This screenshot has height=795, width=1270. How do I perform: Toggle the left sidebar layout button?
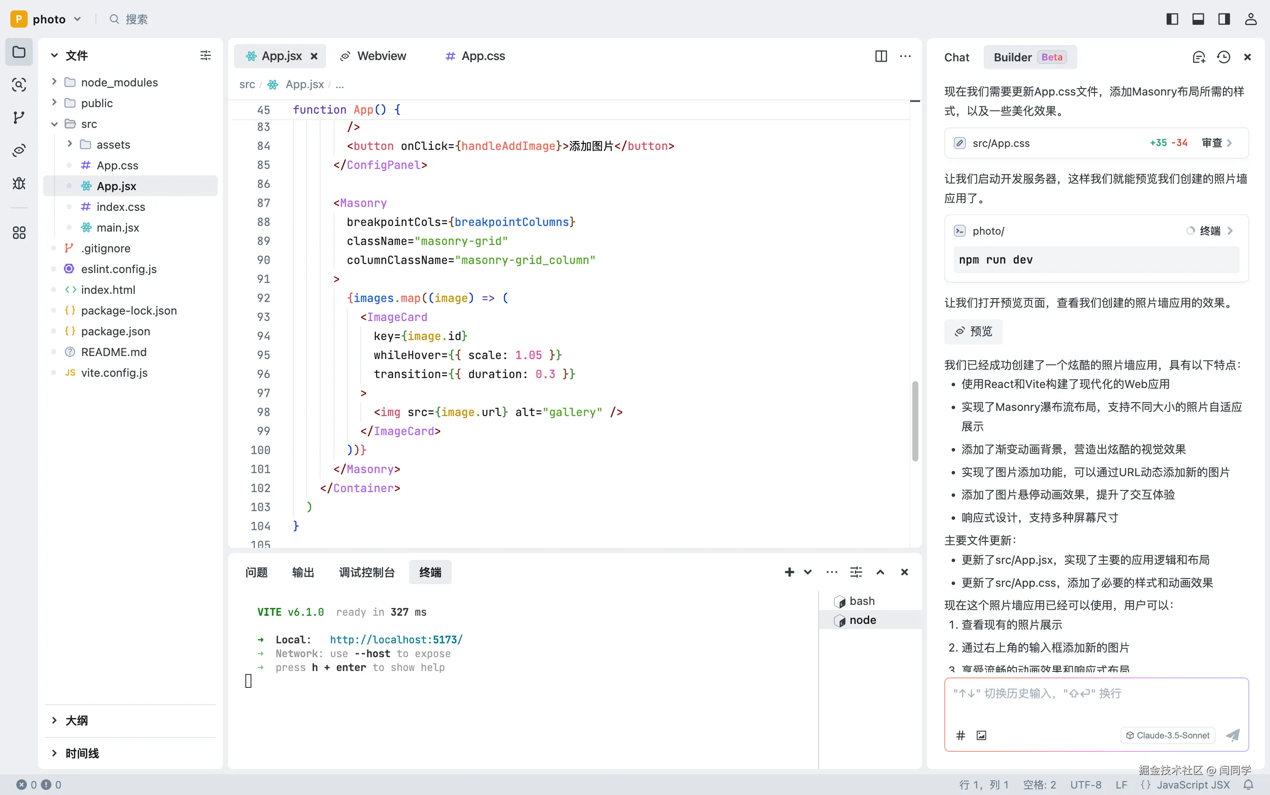pyautogui.click(x=1172, y=19)
